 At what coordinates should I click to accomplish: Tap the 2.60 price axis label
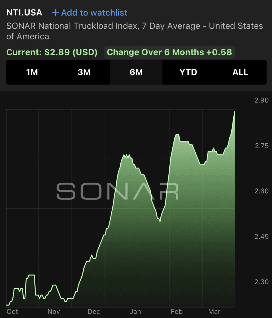click(x=261, y=191)
